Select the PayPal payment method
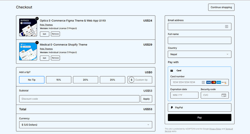 pos(200,107)
